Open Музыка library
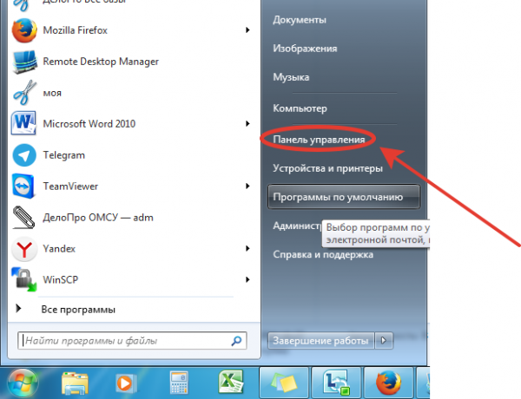The image size is (521, 399). point(291,77)
